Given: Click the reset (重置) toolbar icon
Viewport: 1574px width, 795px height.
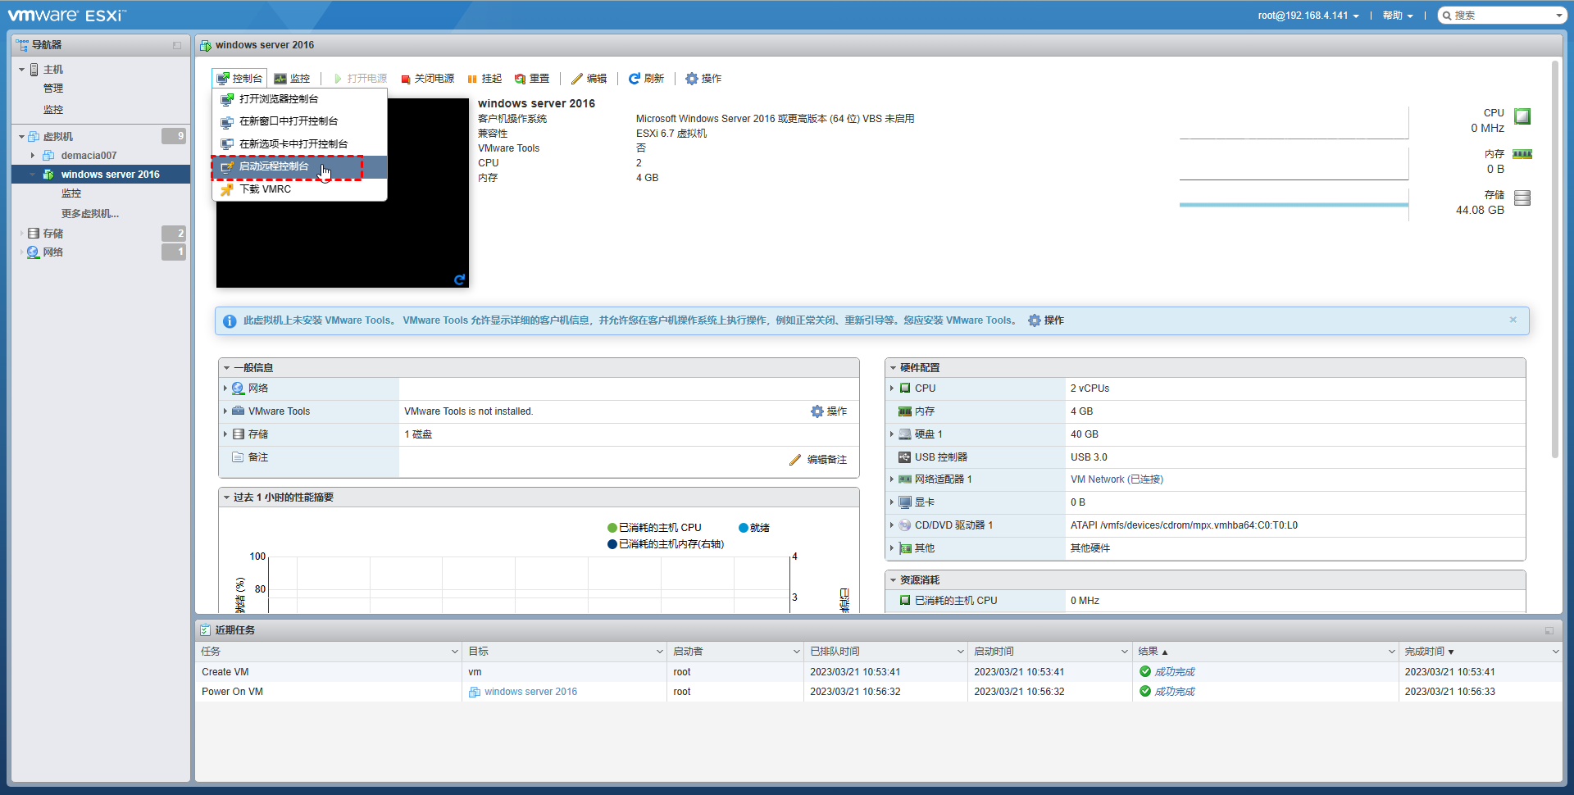Looking at the screenshot, I should (x=520, y=79).
